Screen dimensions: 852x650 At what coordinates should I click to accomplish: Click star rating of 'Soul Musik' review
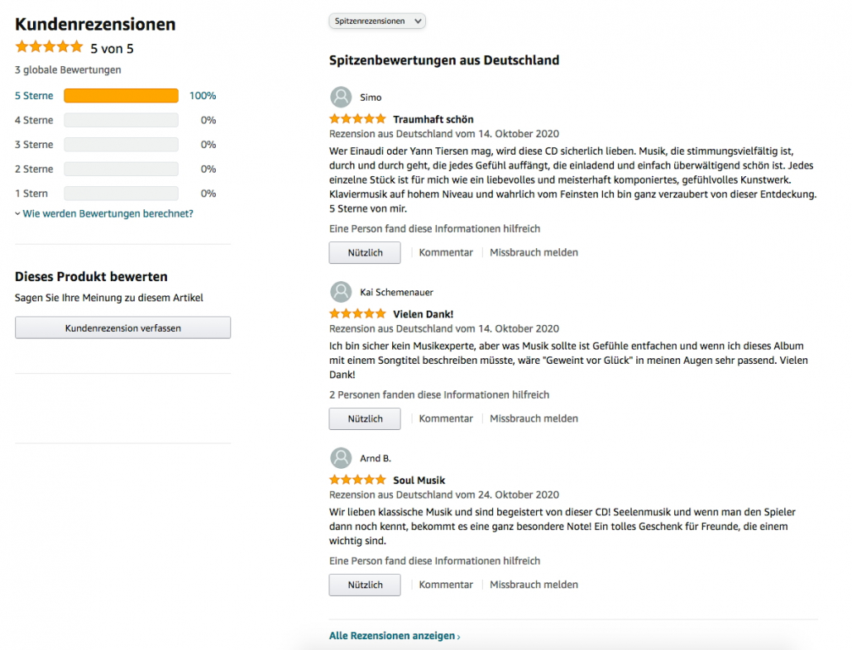(x=357, y=480)
